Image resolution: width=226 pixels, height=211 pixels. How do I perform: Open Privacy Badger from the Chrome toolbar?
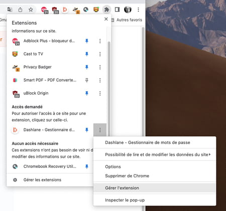tap(76, 10)
